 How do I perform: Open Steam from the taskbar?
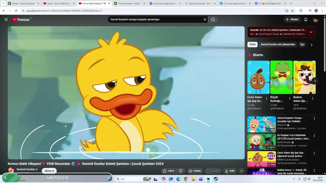click(x=216, y=179)
